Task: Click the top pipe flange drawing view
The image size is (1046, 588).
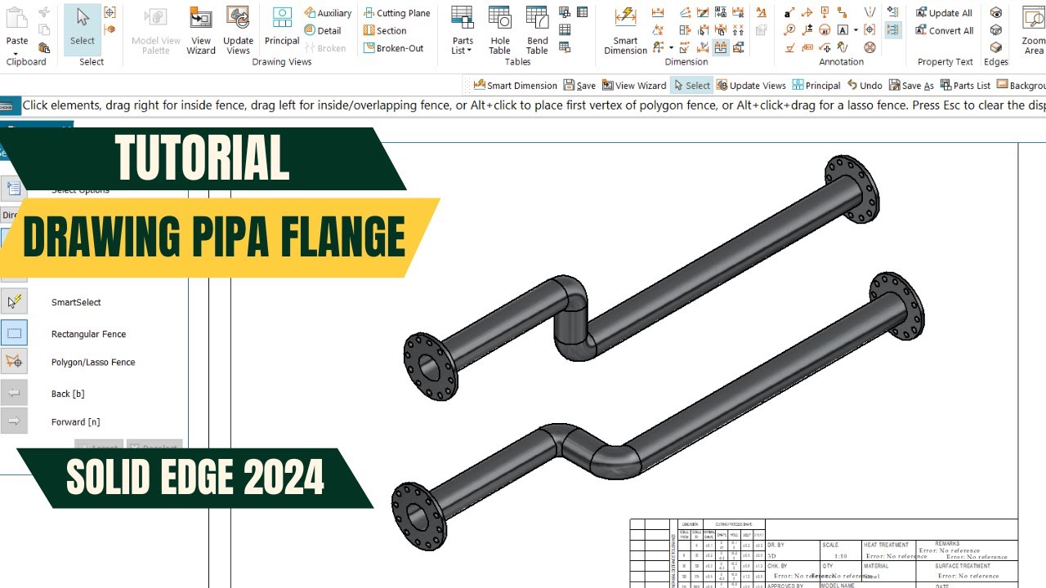Action: [641, 276]
